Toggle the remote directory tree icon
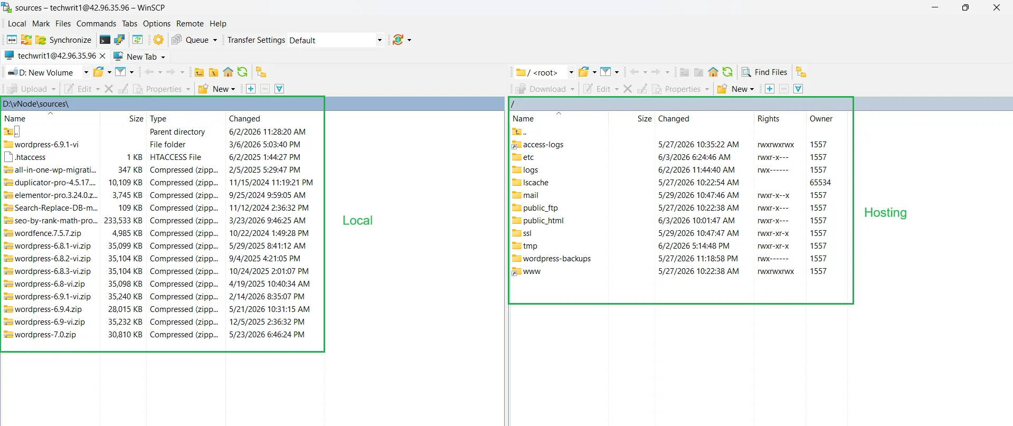The image size is (1013, 426). pyautogui.click(x=801, y=72)
